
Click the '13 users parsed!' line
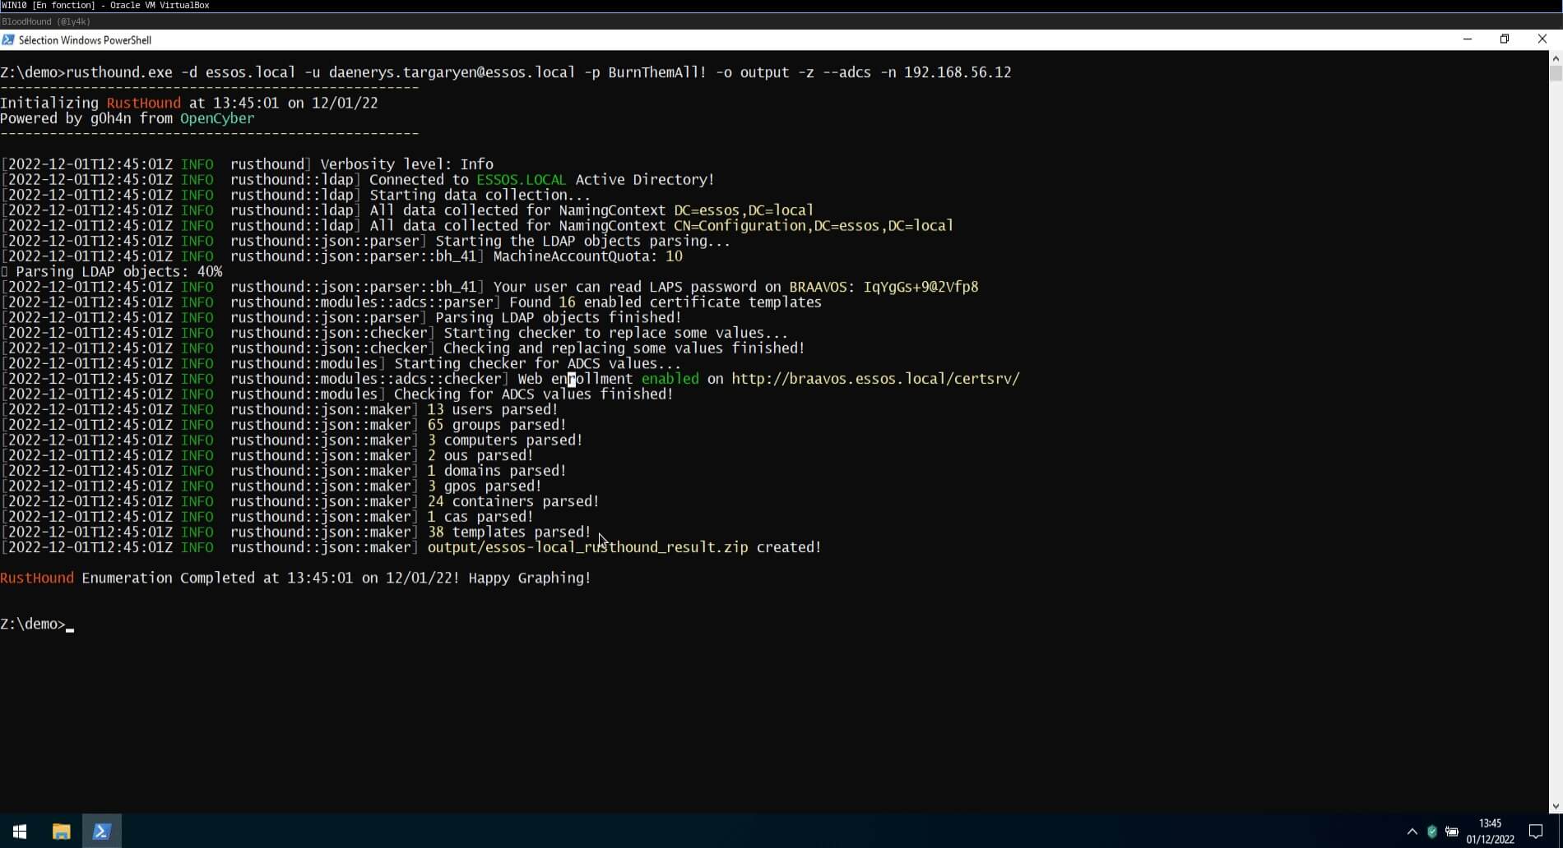coord(493,409)
